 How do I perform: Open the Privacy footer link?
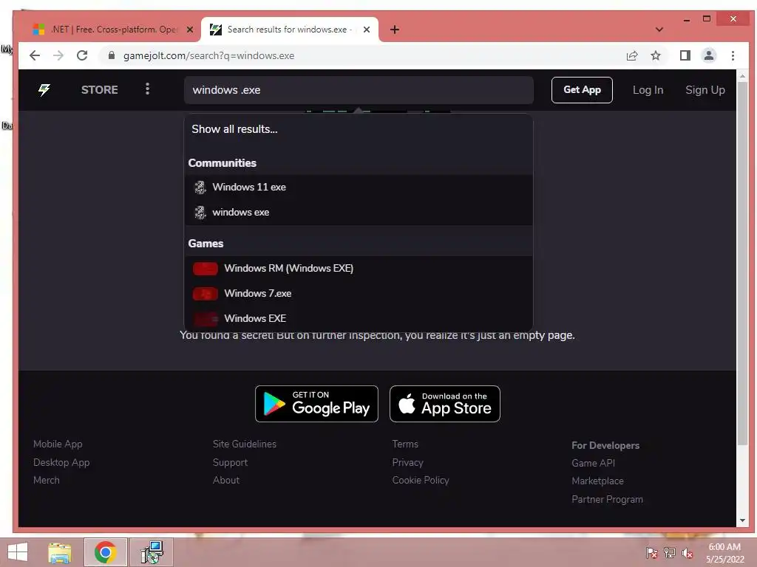[407, 462]
